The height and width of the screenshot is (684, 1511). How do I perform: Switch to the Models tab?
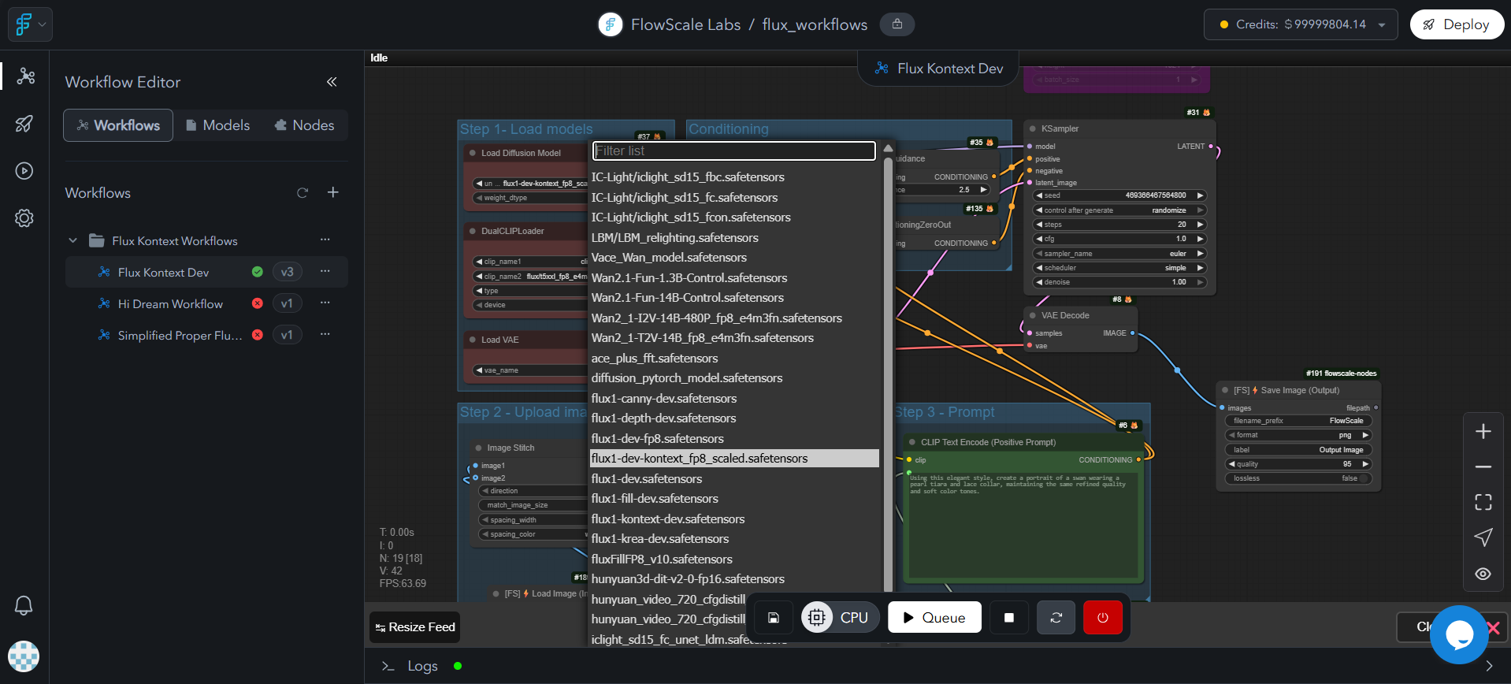(217, 125)
